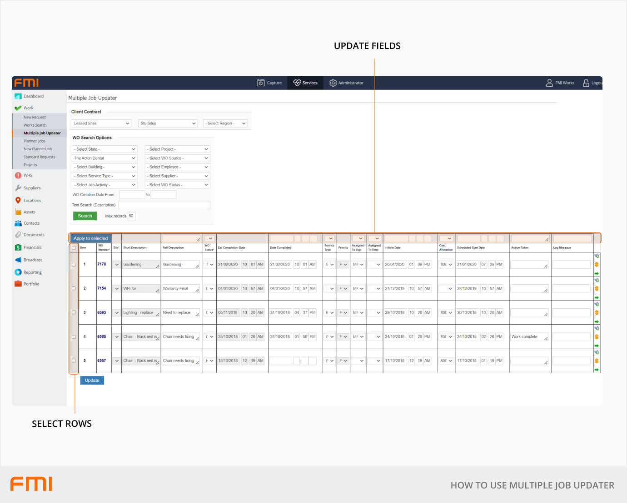Screen dimensions: 627x503
Task: Open the Administrator menu
Action: (346, 83)
